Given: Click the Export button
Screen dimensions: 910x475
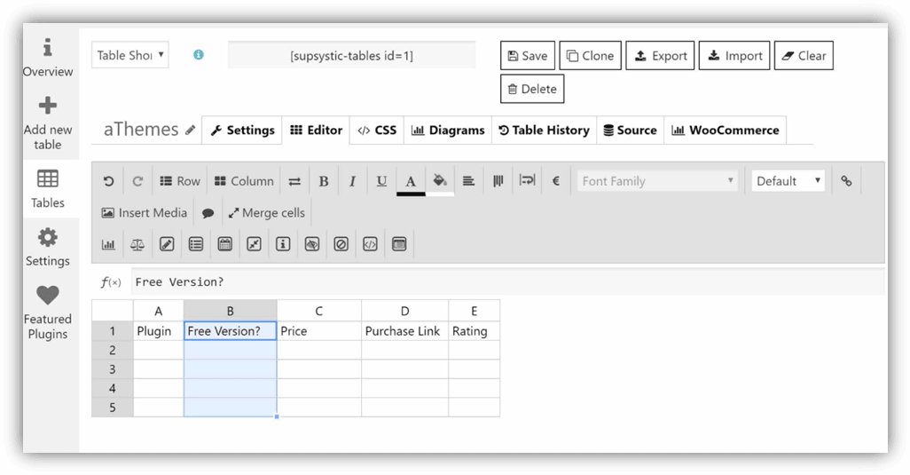Looking at the screenshot, I should point(660,56).
